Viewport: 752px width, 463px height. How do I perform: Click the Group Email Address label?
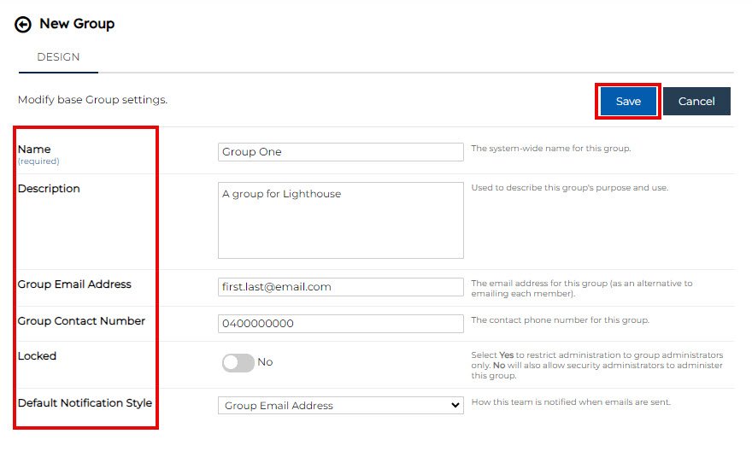(74, 284)
